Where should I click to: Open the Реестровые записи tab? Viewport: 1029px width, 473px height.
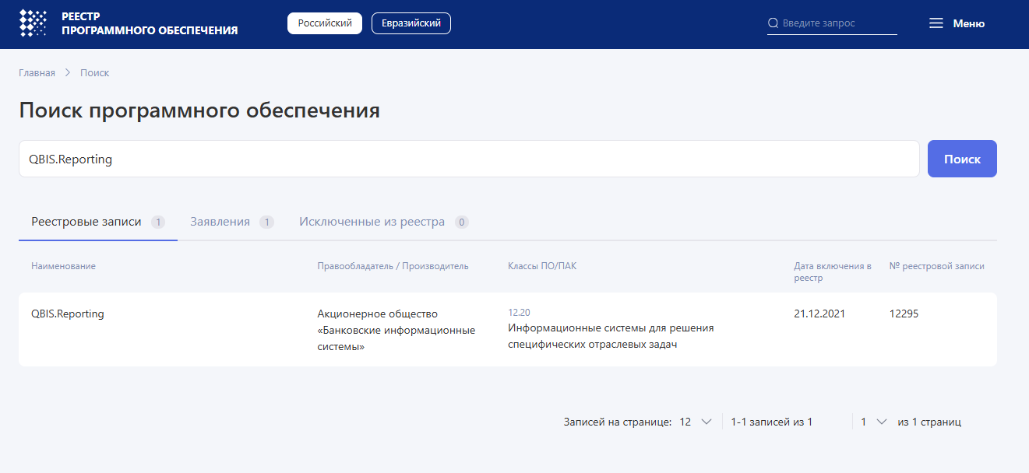(x=98, y=222)
